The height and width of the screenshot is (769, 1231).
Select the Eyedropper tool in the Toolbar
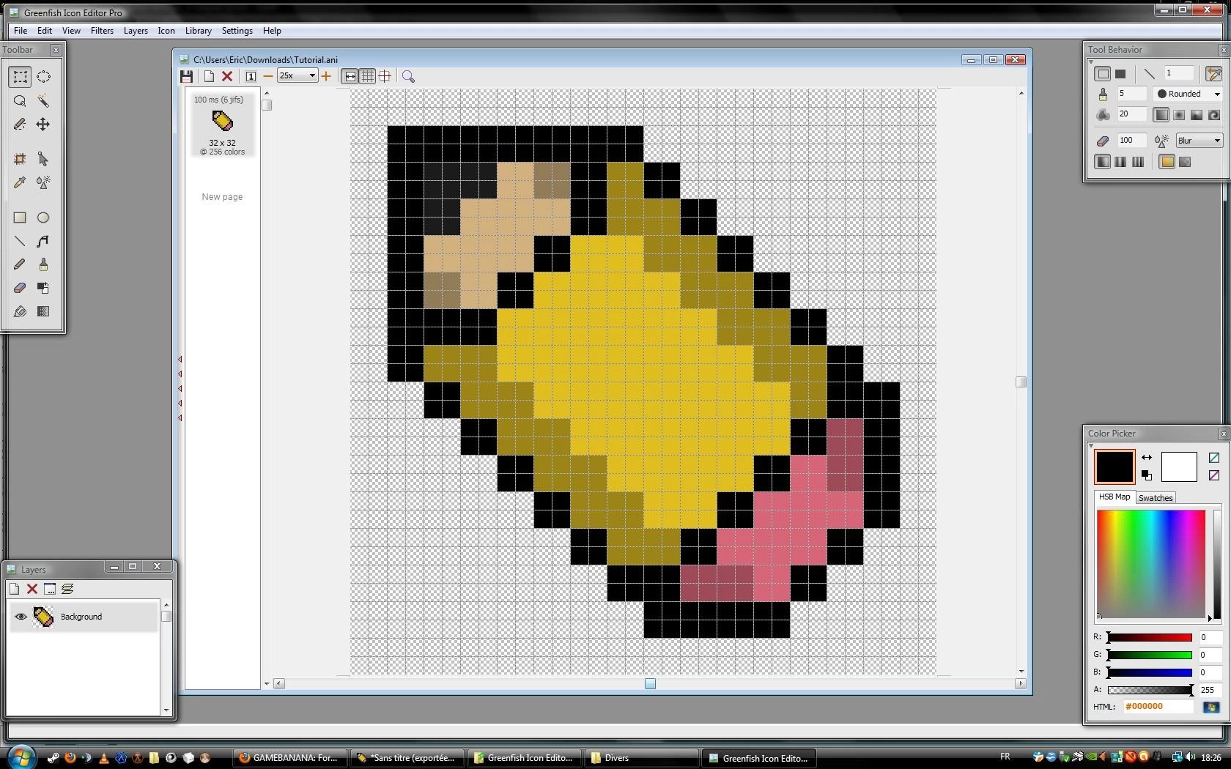(x=20, y=182)
